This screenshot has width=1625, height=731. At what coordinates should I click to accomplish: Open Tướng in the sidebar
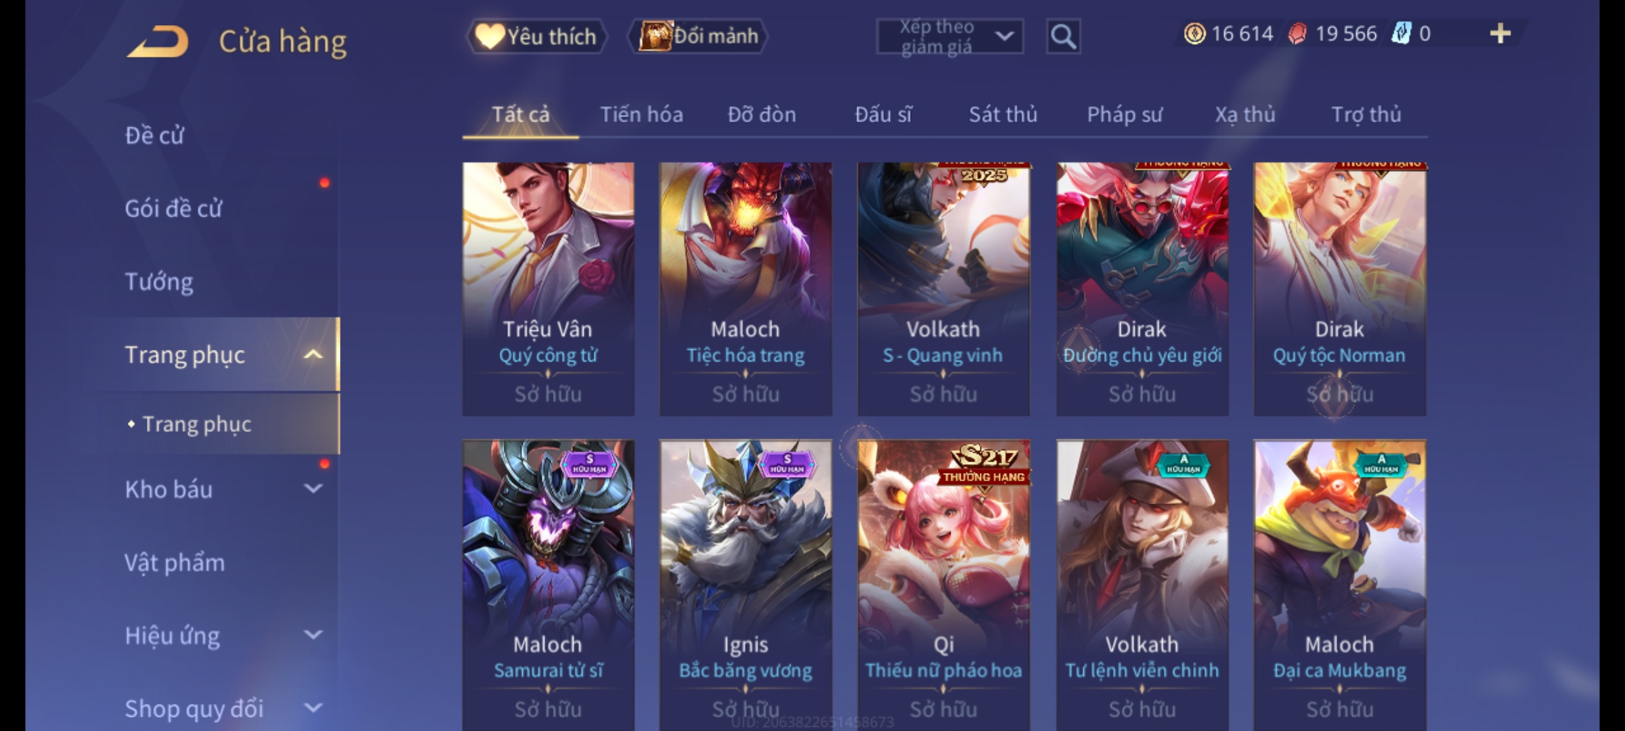pyautogui.click(x=159, y=281)
